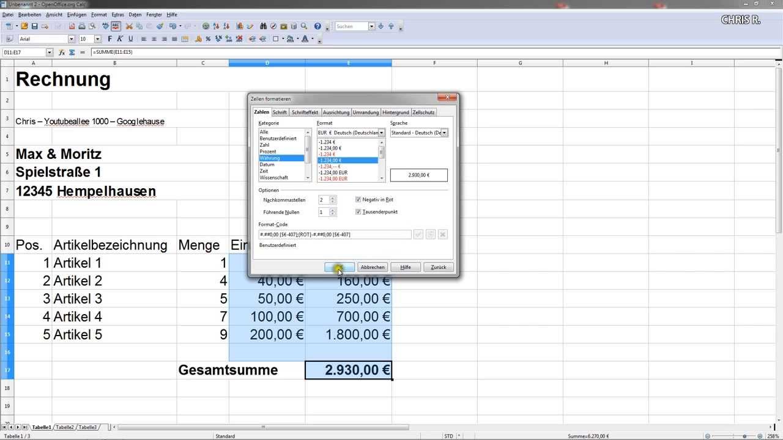Save the document using the floppy icon
The width and height of the screenshot is (783, 440).
pyautogui.click(x=35, y=26)
